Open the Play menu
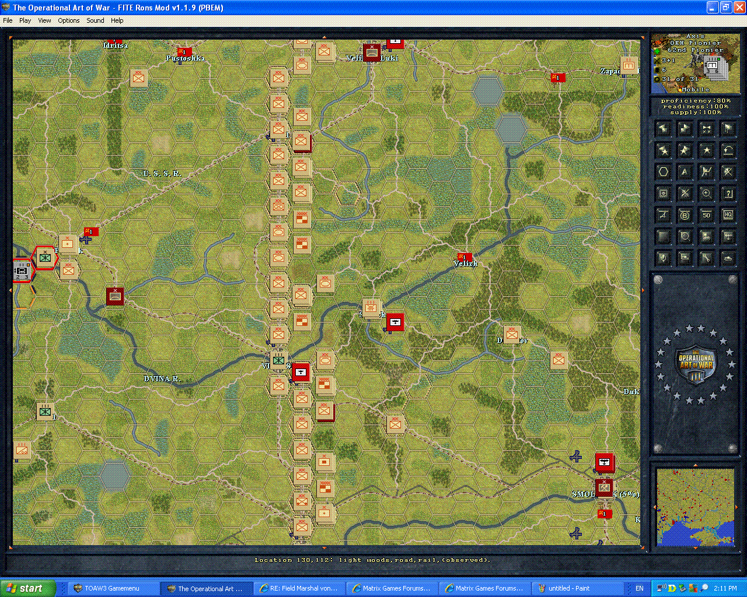747x597 pixels. 25,20
